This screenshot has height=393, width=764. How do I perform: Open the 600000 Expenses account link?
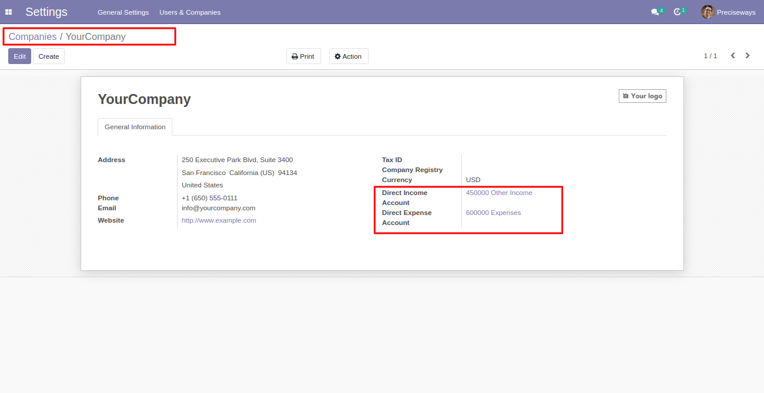pos(493,213)
